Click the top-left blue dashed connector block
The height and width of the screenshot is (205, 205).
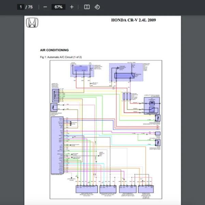[x=80, y=71]
